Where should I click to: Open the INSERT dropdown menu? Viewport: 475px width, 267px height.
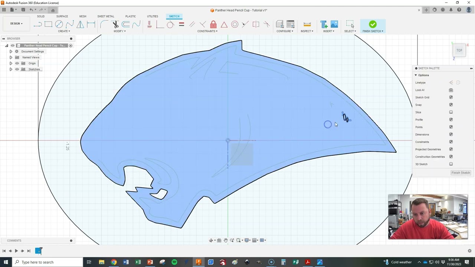click(x=328, y=31)
